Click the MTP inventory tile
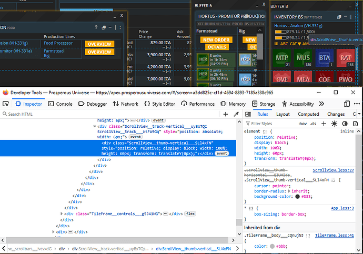This screenshot has height=254, width=363. [x=282, y=58]
